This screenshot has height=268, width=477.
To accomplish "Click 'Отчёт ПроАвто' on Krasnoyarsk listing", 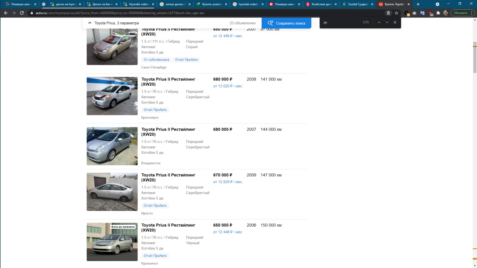I will point(155,110).
